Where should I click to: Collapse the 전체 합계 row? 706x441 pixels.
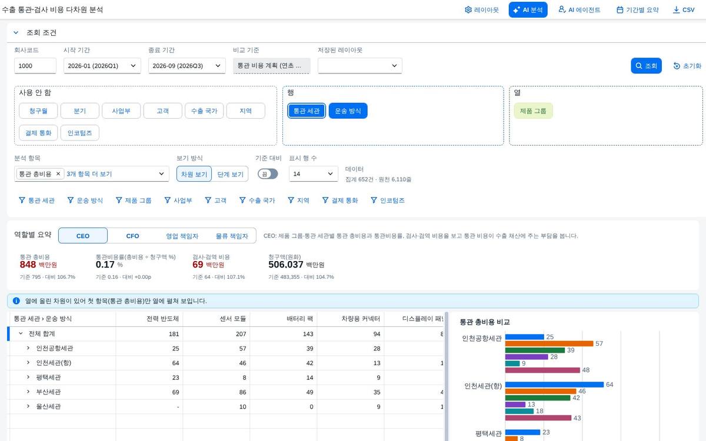[x=21, y=333]
